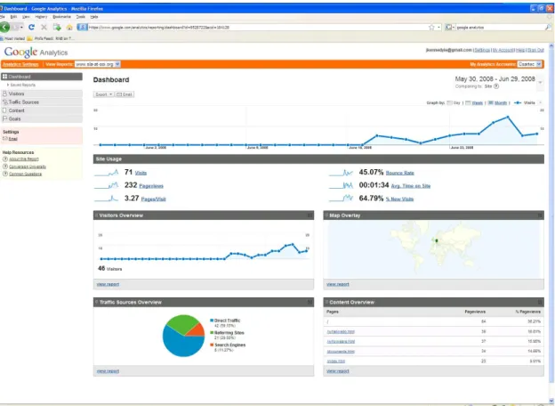The image size is (555, 406).
Task: Close the Map Overlay widget
Action: pyautogui.click(x=540, y=215)
